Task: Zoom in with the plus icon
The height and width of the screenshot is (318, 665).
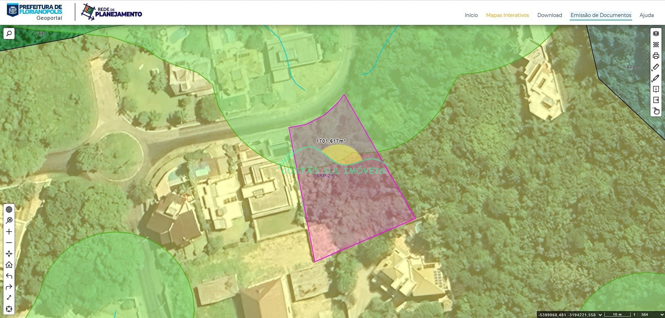Action: [x=9, y=232]
